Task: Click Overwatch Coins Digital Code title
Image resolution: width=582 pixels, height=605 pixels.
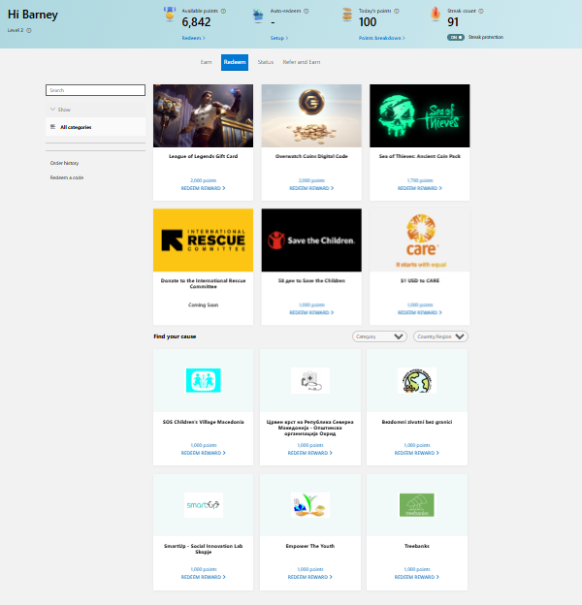Action: coord(311,156)
